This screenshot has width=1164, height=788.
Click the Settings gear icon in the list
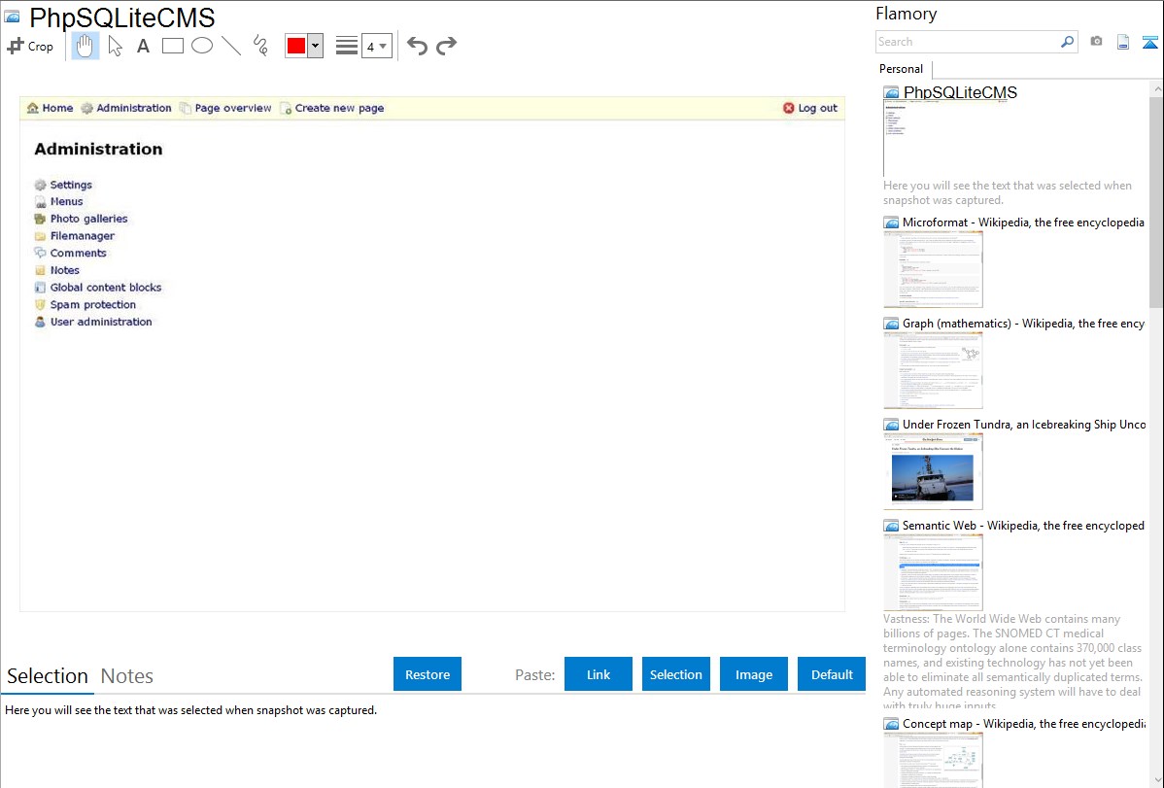tap(40, 185)
